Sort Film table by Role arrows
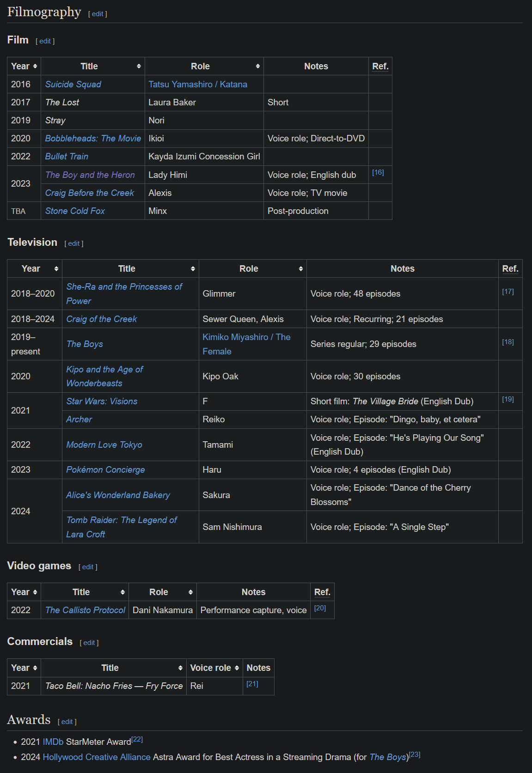Screen dimensions: 532x773 (258, 67)
